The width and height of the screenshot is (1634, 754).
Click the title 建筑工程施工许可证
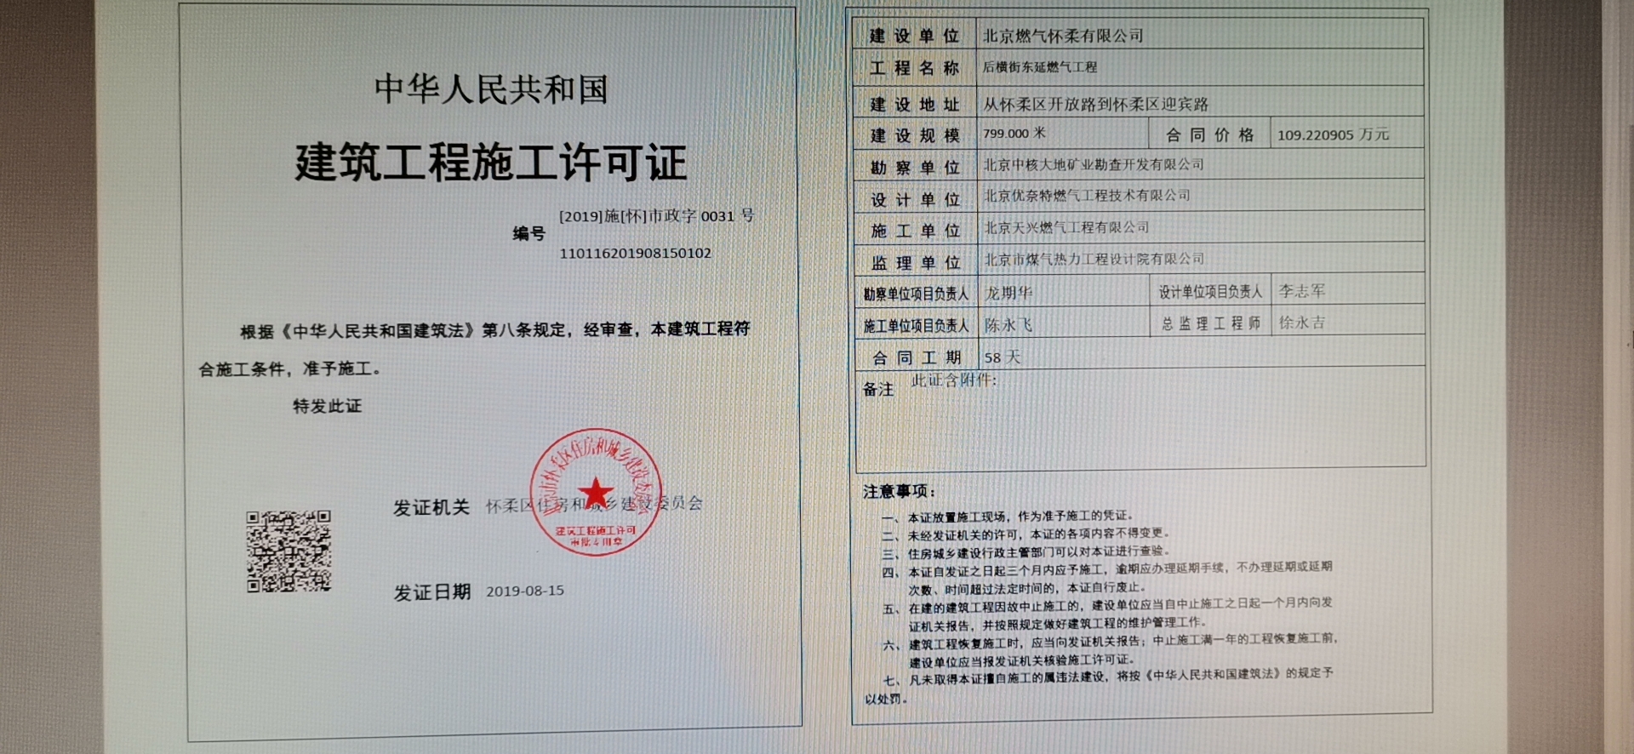[x=490, y=163]
